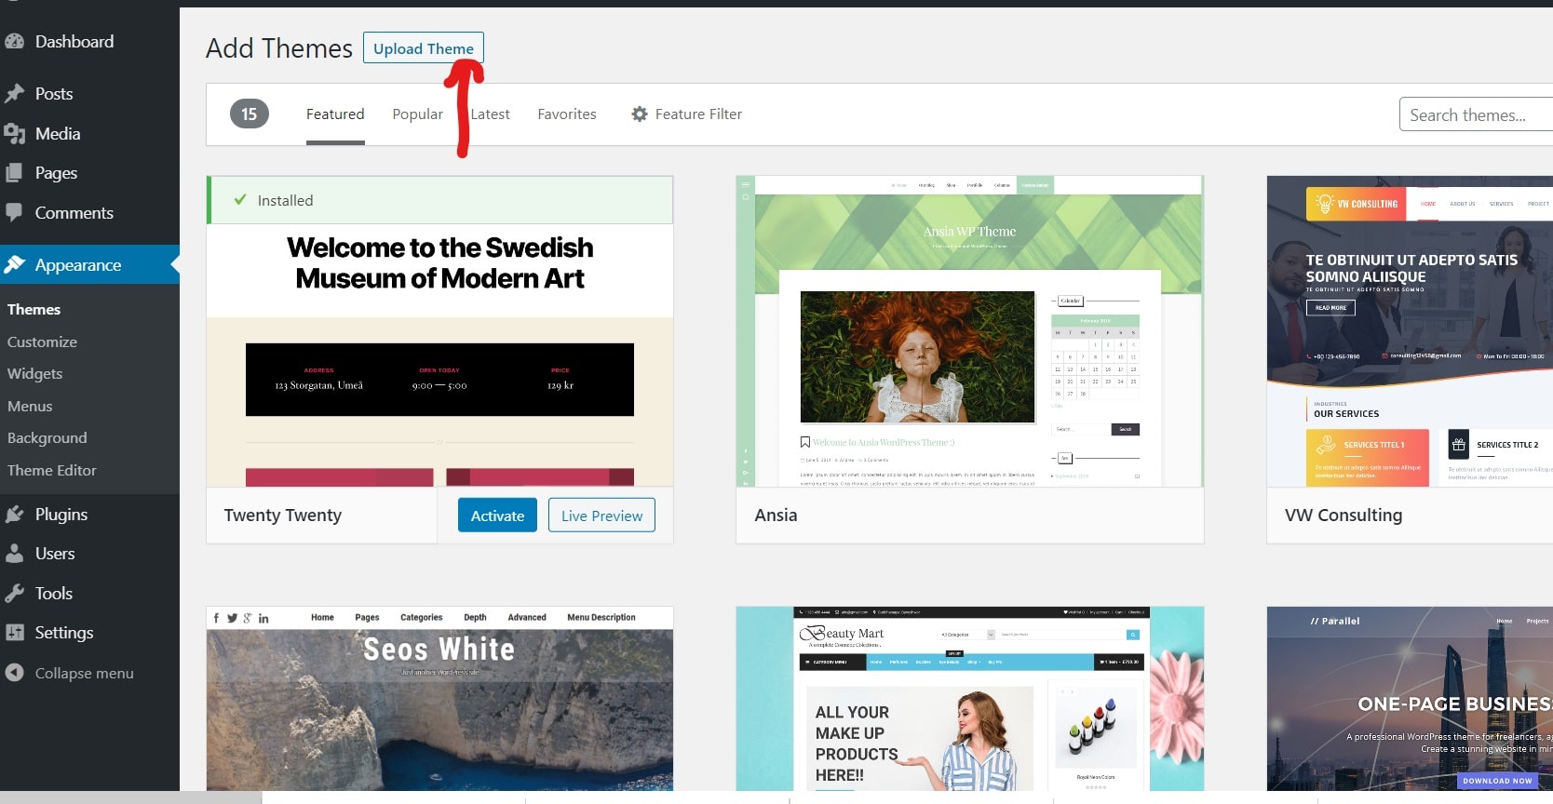Open Customize under Appearance
Image resolution: width=1553 pixels, height=804 pixels.
[42, 342]
